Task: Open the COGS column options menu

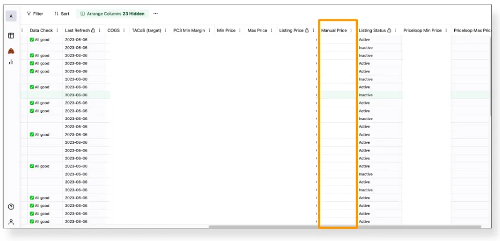Action: [124, 31]
